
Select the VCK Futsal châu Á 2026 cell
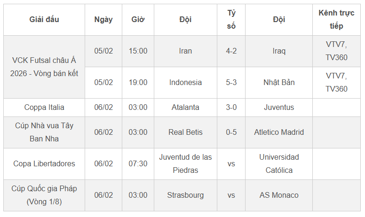point(44,67)
